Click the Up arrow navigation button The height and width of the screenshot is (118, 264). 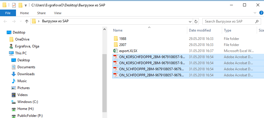(x=27, y=21)
